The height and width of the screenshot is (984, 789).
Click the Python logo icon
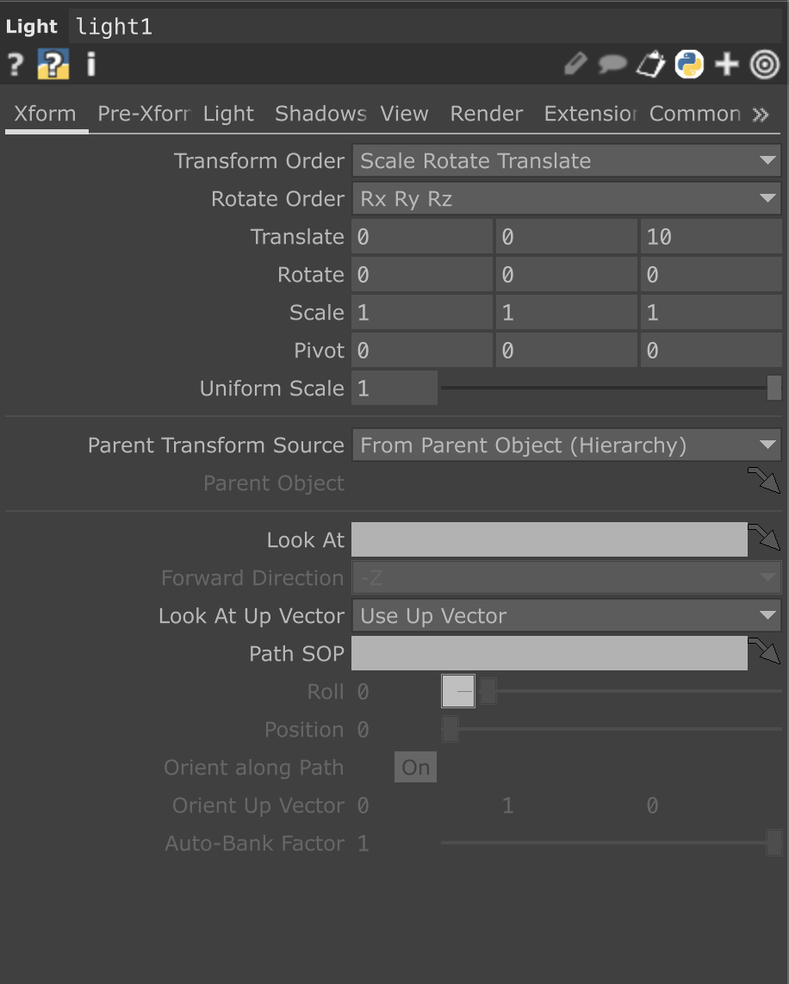coord(689,65)
